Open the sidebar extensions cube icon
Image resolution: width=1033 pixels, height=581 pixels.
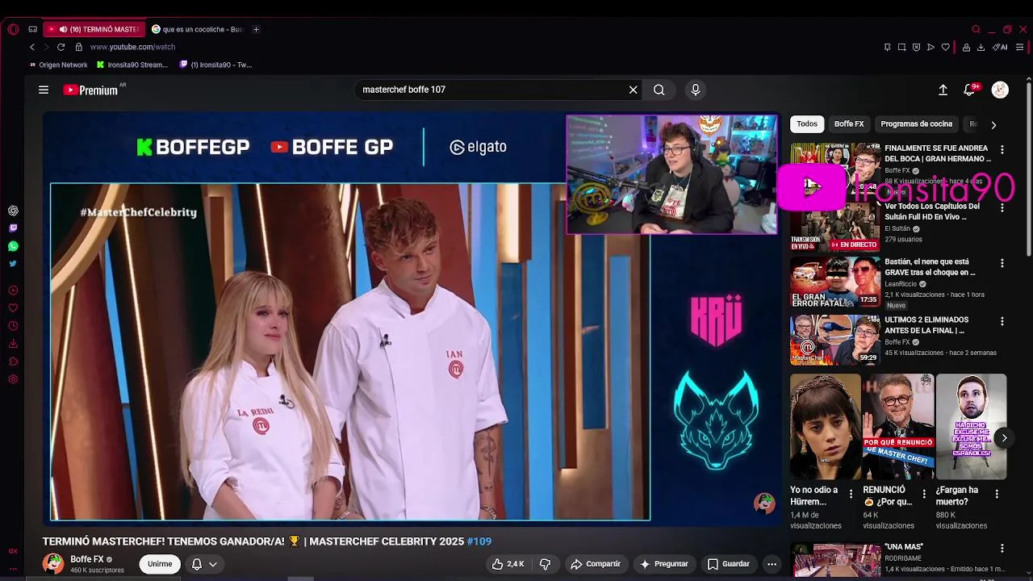[x=13, y=362]
